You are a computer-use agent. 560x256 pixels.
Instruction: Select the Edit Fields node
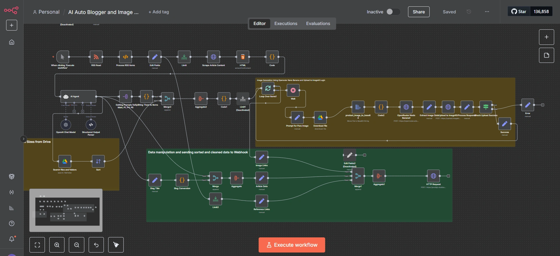click(x=155, y=57)
